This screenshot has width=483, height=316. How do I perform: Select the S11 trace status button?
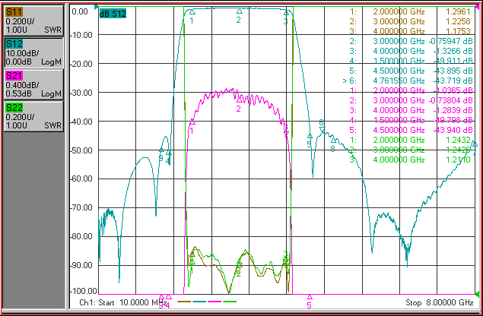pyautogui.click(x=34, y=21)
